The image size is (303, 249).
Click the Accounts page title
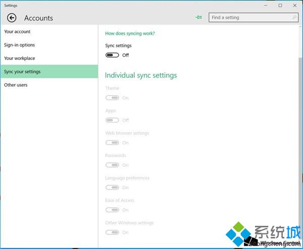38,18
